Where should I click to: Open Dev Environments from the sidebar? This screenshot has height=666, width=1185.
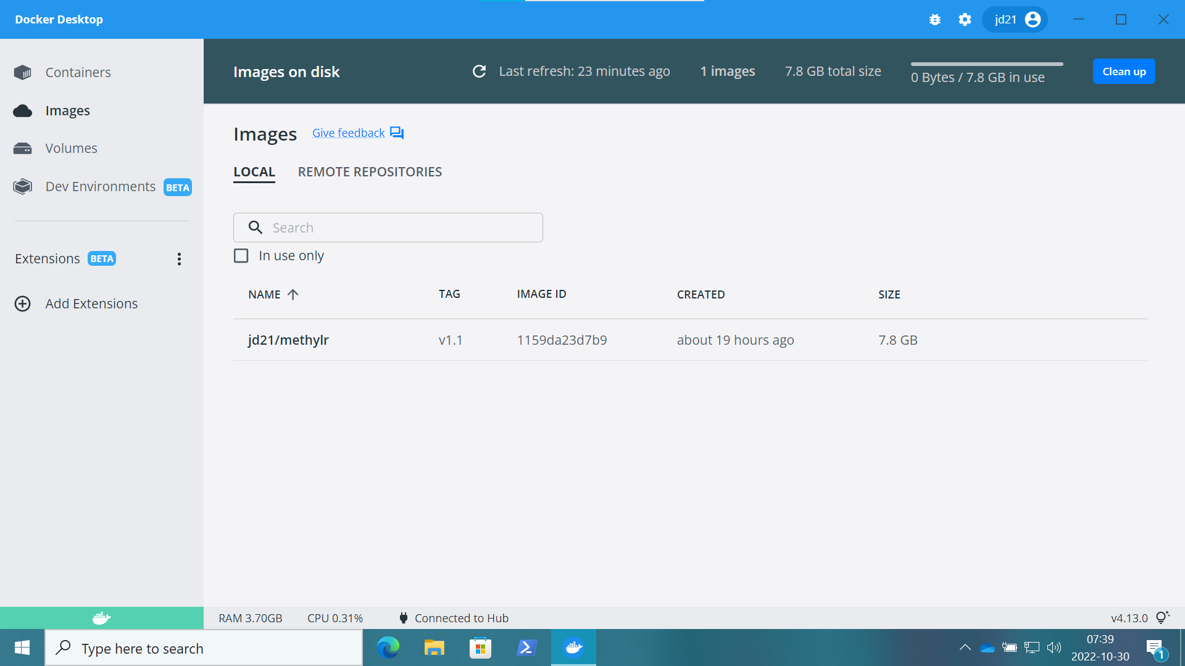click(101, 186)
